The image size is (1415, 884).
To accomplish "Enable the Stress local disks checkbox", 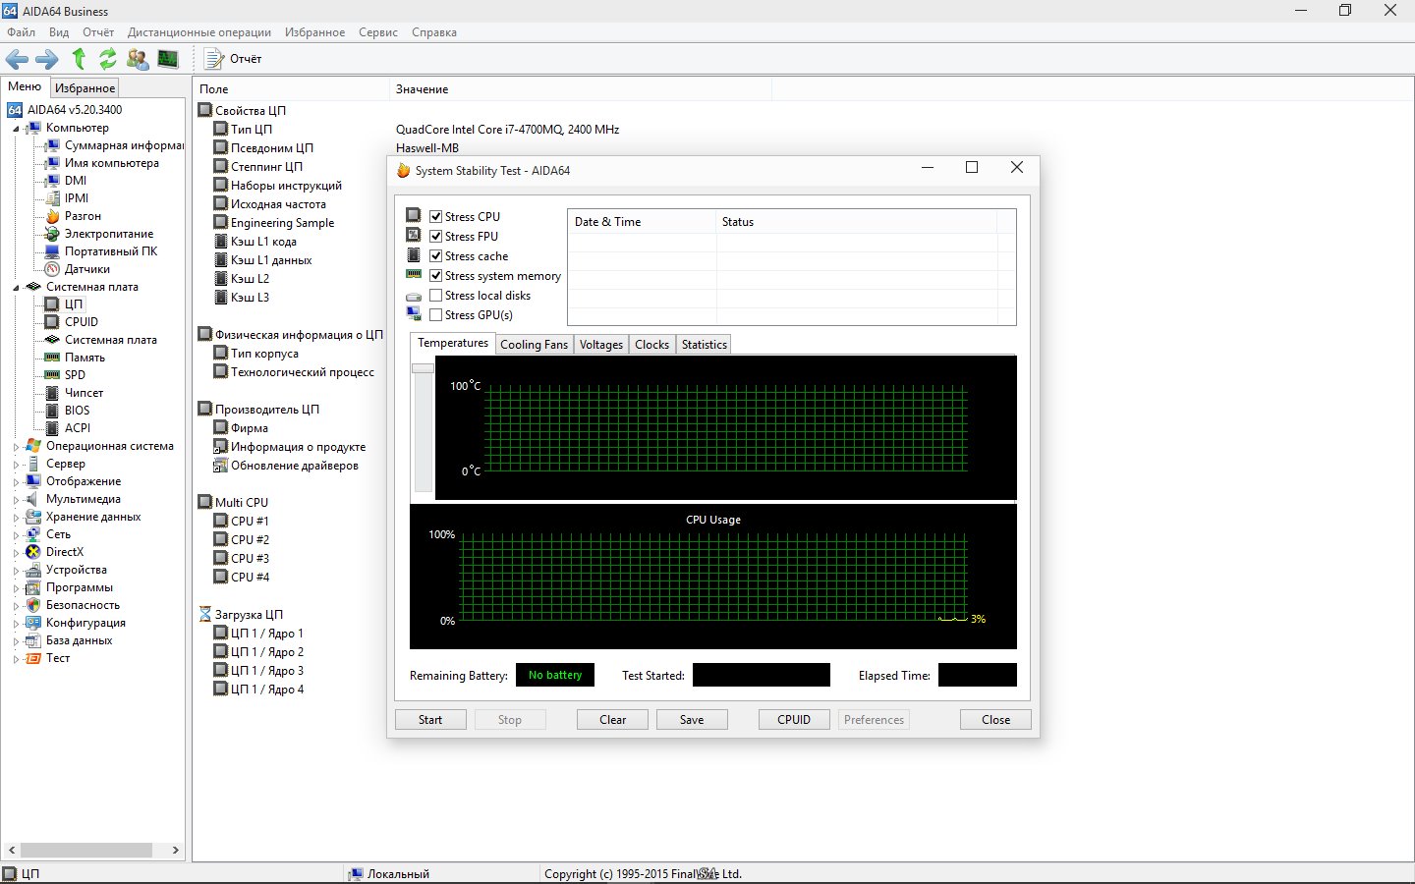I will (435, 296).
